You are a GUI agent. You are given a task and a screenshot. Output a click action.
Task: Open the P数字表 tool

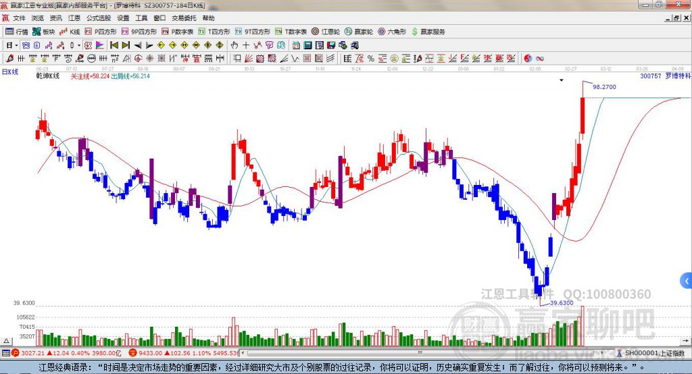click(178, 31)
